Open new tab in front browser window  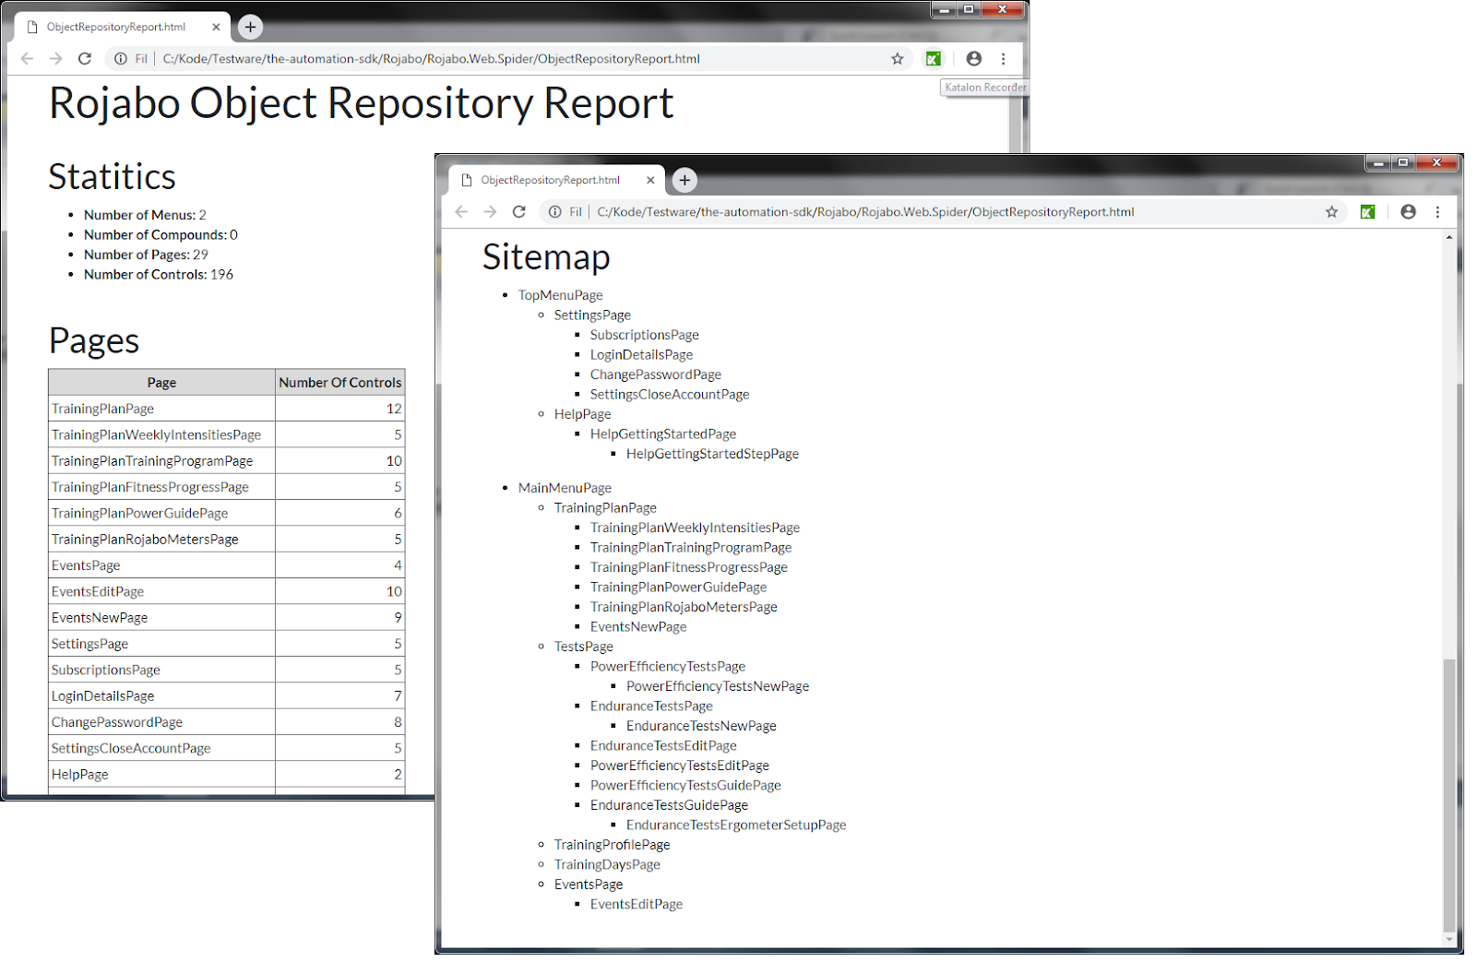684,180
